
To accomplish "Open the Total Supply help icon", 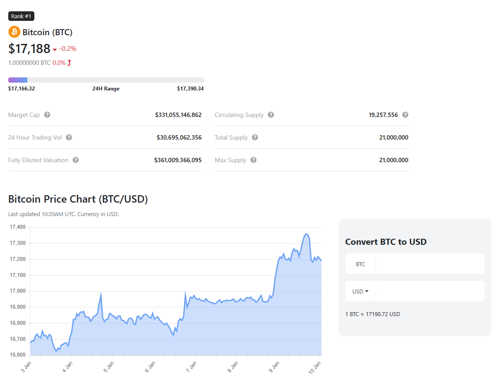I will coord(255,137).
